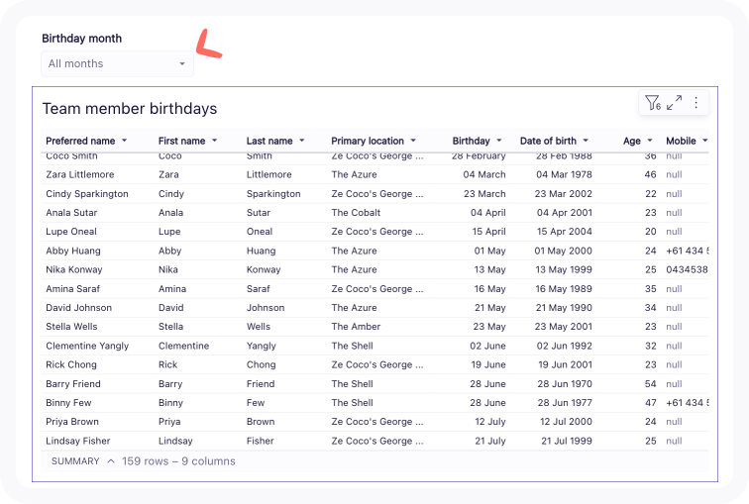Viewport: 749px width, 504px height.
Task: Expand the table to full screen
Action: click(x=675, y=103)
